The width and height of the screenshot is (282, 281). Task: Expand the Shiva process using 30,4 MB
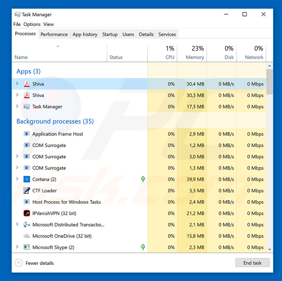(x=17, y=83)
